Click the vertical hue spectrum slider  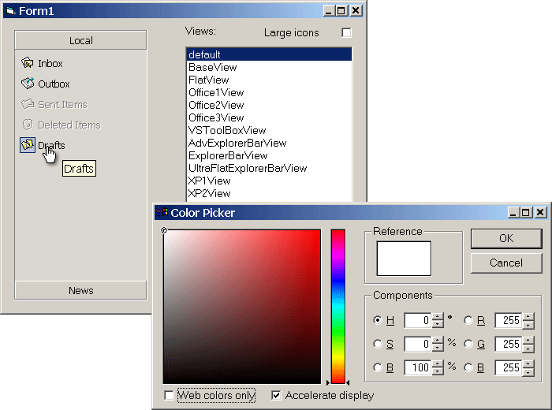coord(338,306)
